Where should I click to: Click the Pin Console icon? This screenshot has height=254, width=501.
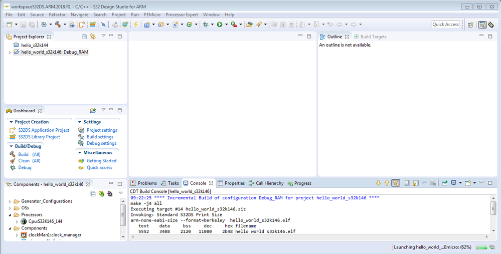444,183
